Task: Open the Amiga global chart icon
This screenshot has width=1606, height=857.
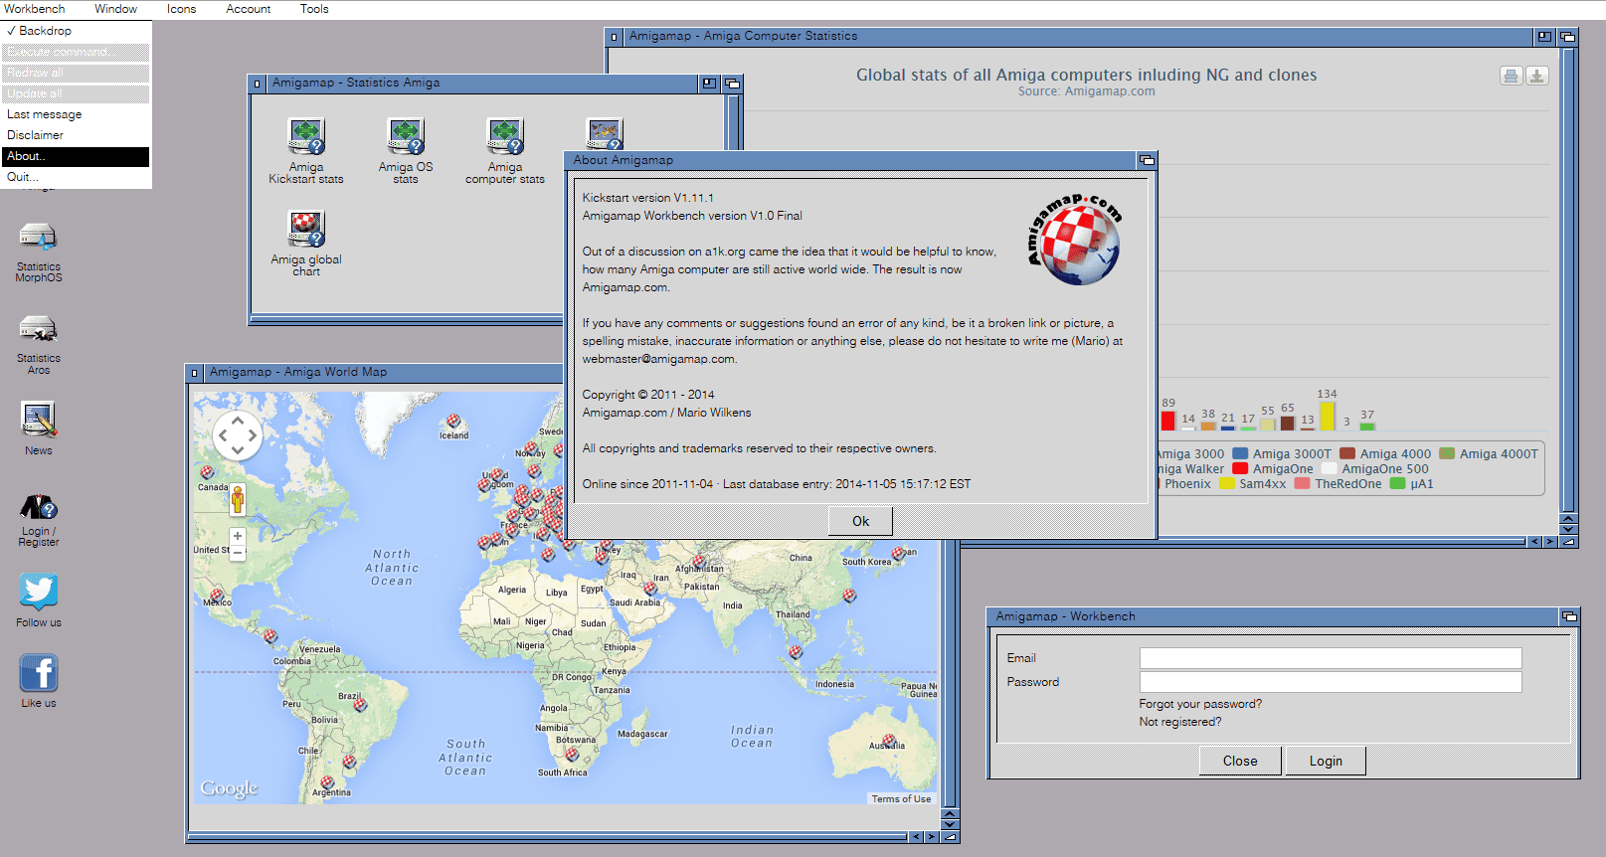Action: (x=306, y=230)
